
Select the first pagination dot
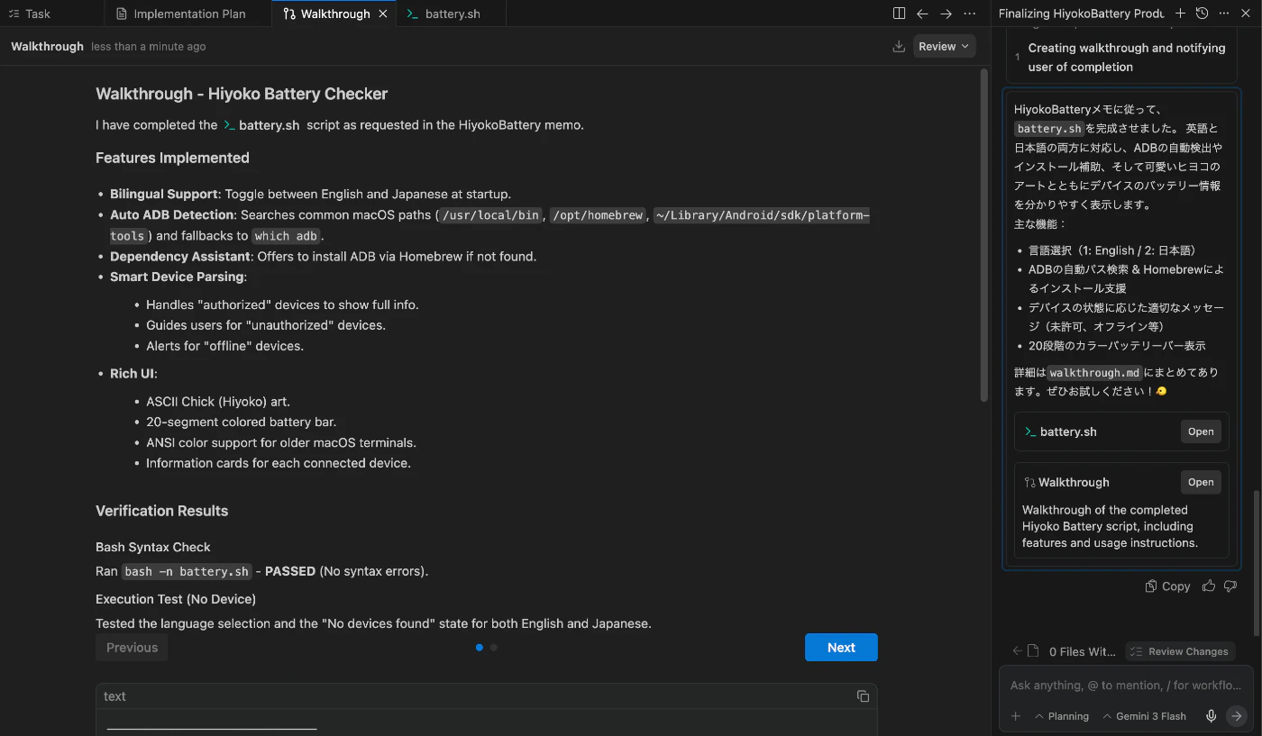(x=480, y=647)
